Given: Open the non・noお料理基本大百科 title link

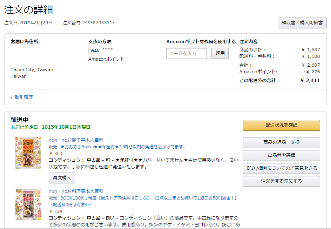Looking at the screenshot, I should coord(76,191).
